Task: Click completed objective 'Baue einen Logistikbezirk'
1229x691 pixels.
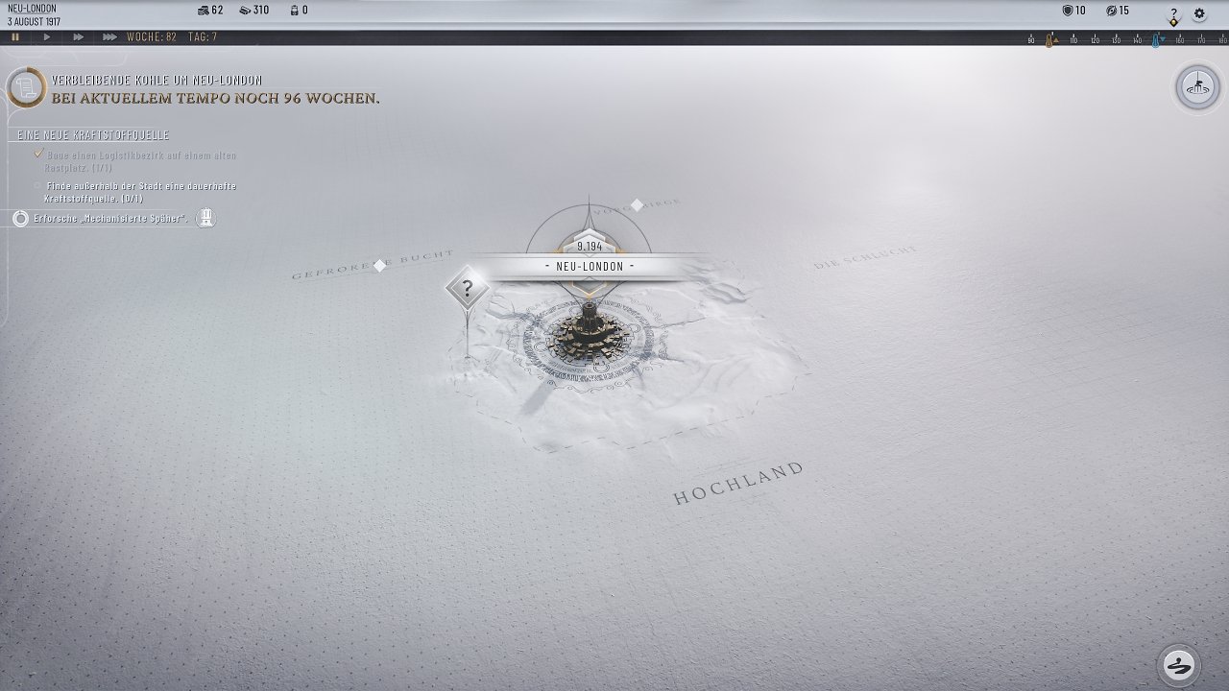Action: click(139, 161)
